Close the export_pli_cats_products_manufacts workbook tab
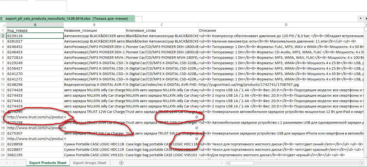The width and height of the screenshot is (367, 167). (132, 19)
